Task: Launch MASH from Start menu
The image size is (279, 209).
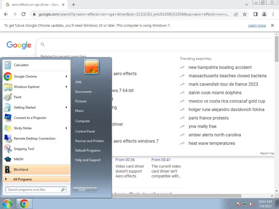Action: [37, 159]
